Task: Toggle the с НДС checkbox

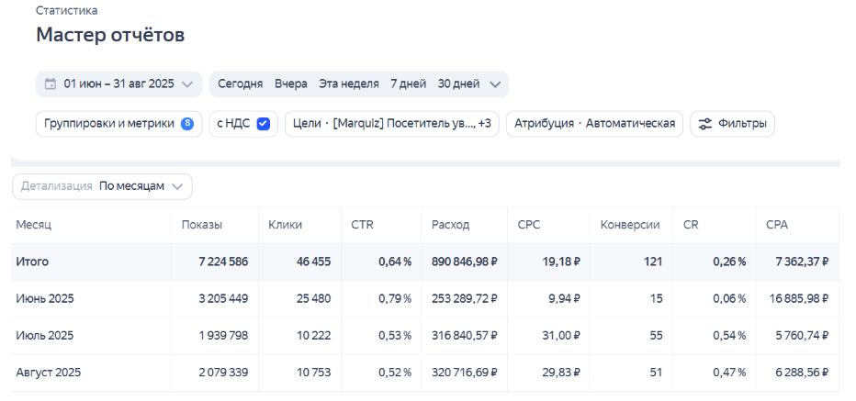Action: (x=264, y=124)
